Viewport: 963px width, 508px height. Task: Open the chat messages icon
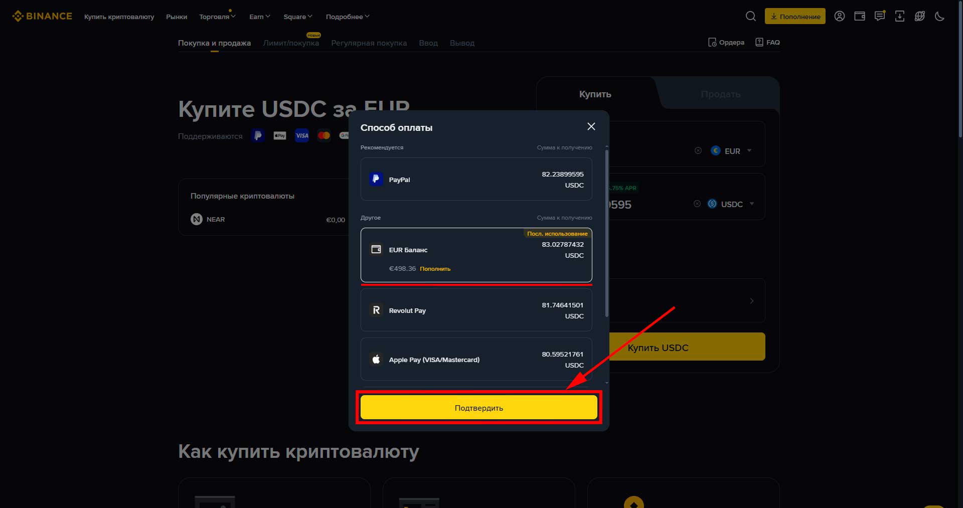[x=879, y=16]
